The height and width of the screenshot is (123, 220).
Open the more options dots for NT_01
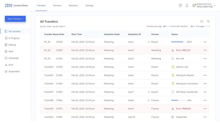pyautogui.click(x=205, y=42)
